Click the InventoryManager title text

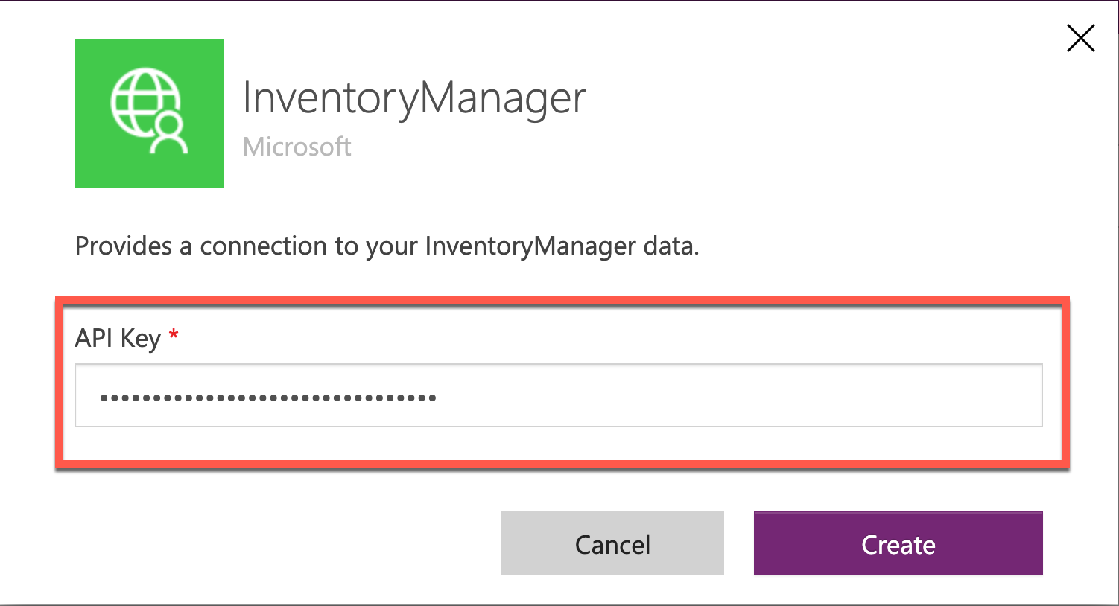coord(414,97)
